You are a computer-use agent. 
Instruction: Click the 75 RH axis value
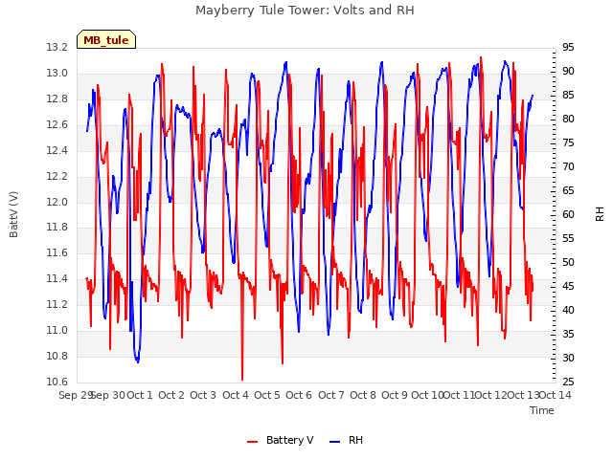(x=568, y=142)
